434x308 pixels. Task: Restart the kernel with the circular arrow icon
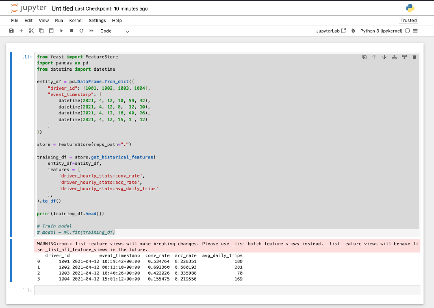click(x=81, y=31)
